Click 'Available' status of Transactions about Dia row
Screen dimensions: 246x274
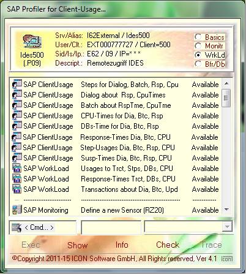tap(205, 189)
